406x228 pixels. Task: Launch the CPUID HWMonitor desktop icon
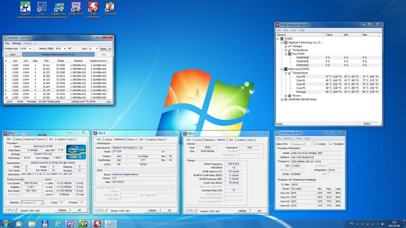93,10
